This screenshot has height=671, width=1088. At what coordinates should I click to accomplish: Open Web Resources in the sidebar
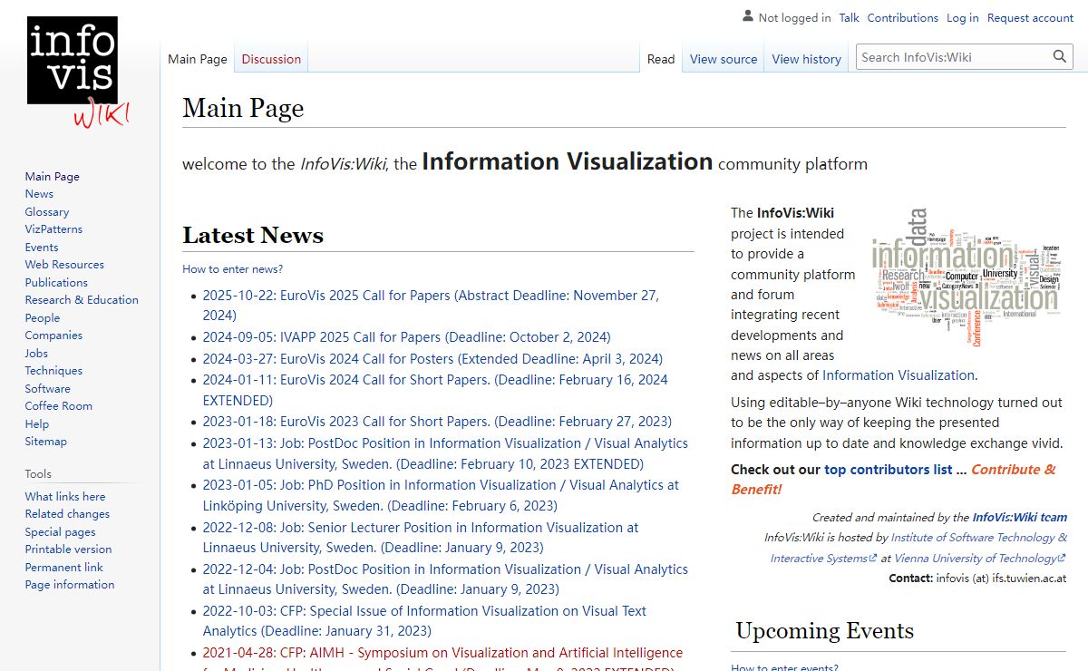point(64,265)
